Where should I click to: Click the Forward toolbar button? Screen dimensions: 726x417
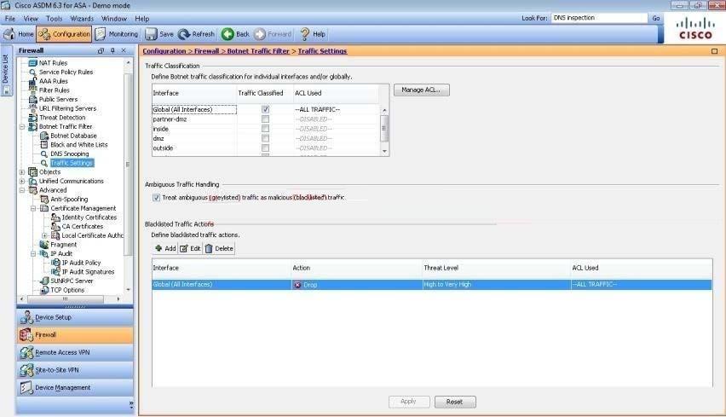tap(273, 34)
